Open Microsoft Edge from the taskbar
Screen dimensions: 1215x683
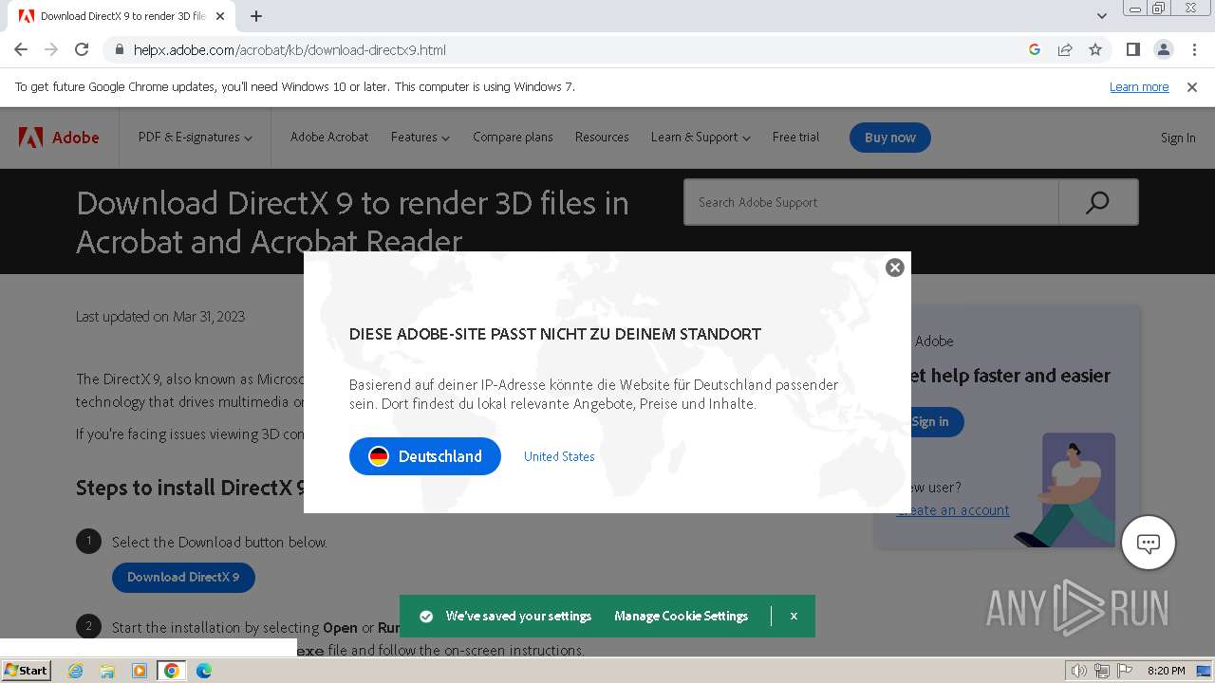tap(204, 671)
